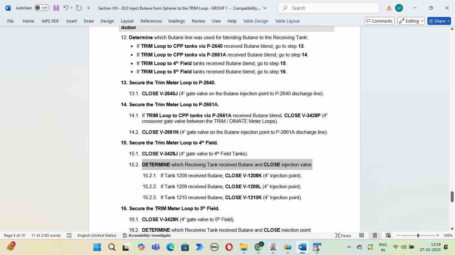
Task: Switch to Word on the taskbar
Action: pos(302,247)
